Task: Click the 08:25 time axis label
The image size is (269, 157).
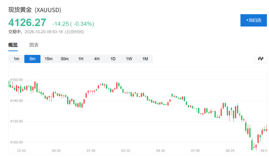Action: (x=230, y=151)
